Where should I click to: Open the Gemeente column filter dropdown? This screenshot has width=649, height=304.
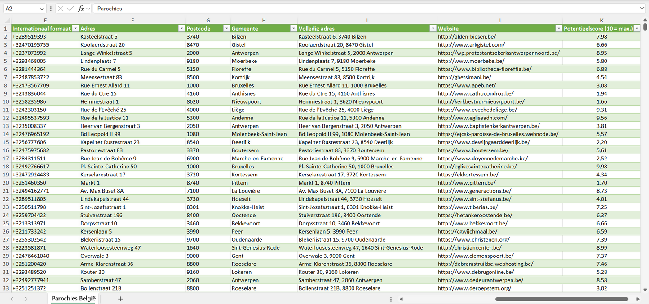[293, 29]
